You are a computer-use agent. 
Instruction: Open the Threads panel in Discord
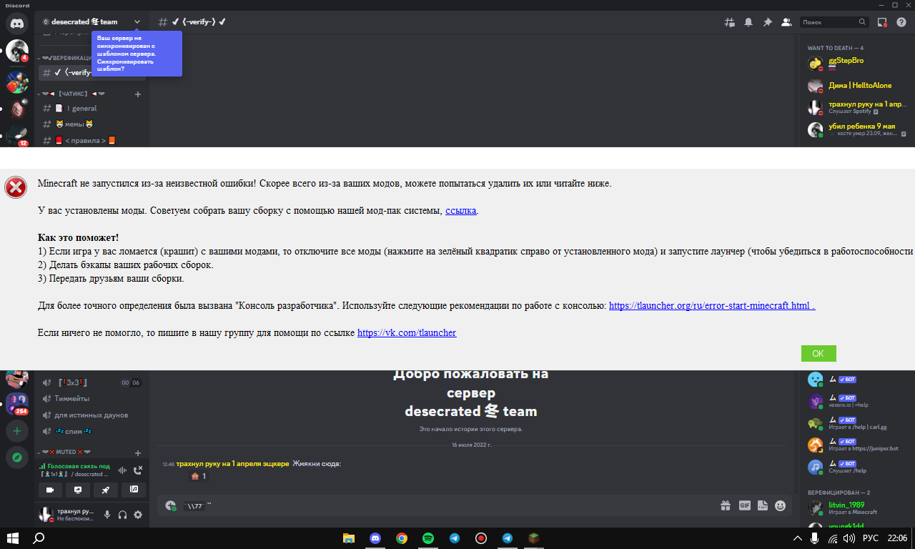[730, 22]
